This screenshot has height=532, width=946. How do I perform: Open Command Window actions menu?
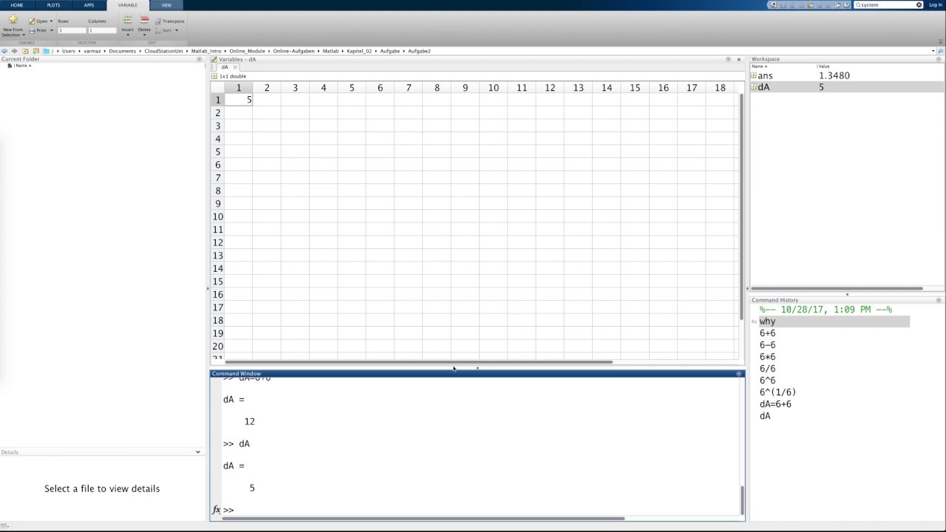(738, 374)
